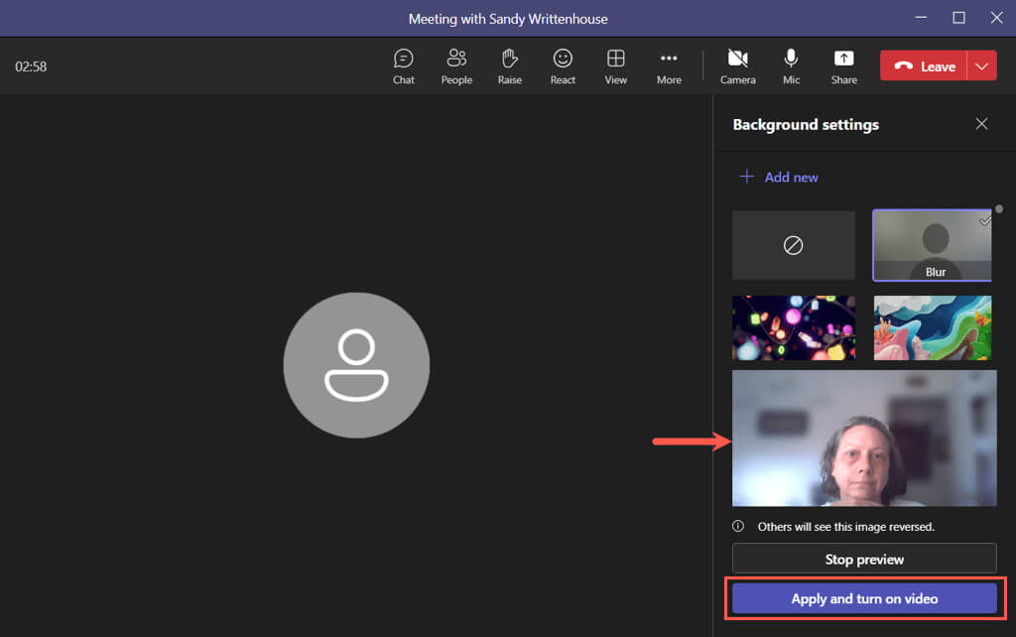
Task: Expand the Leave button dropdown arrow
Action: click(981, 66)
